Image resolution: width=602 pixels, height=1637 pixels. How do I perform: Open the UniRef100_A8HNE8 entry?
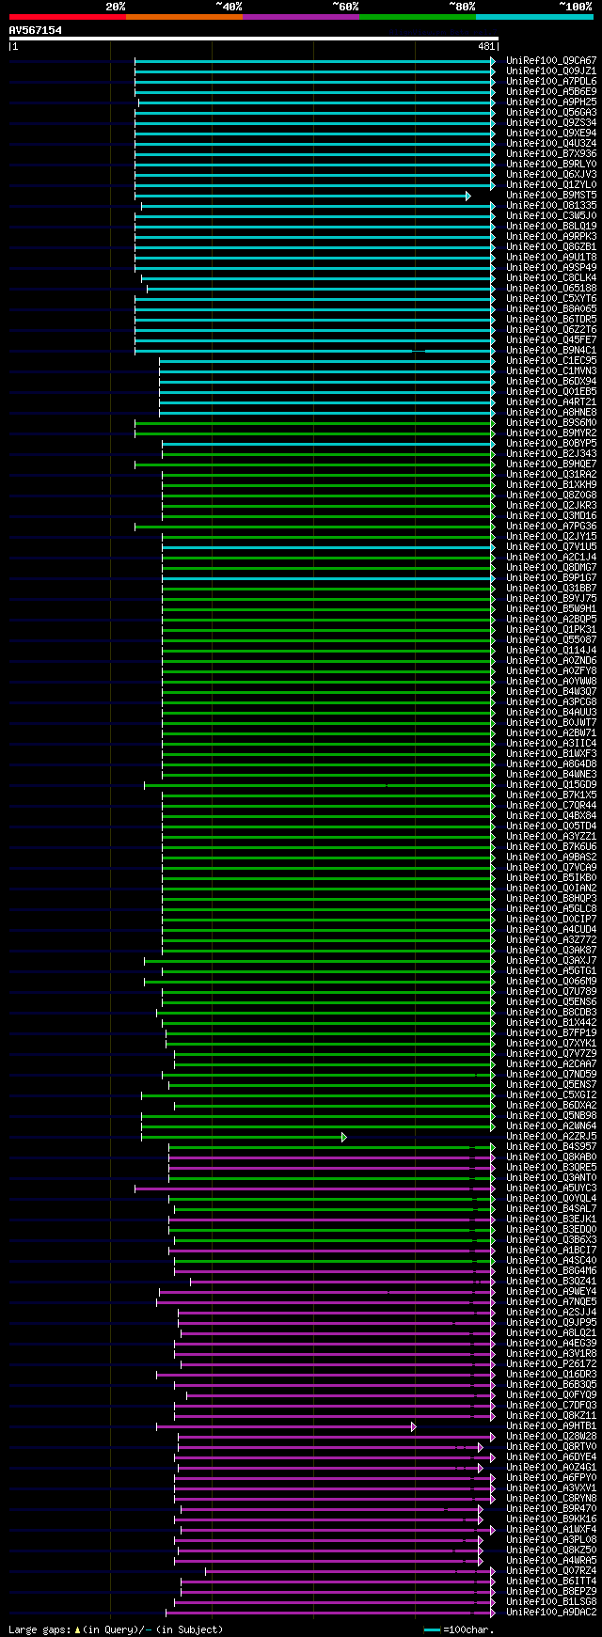pos(551,413)
